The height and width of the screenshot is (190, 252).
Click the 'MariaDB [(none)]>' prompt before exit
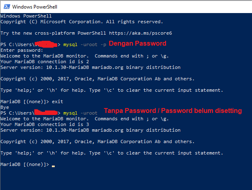point(25,102)
